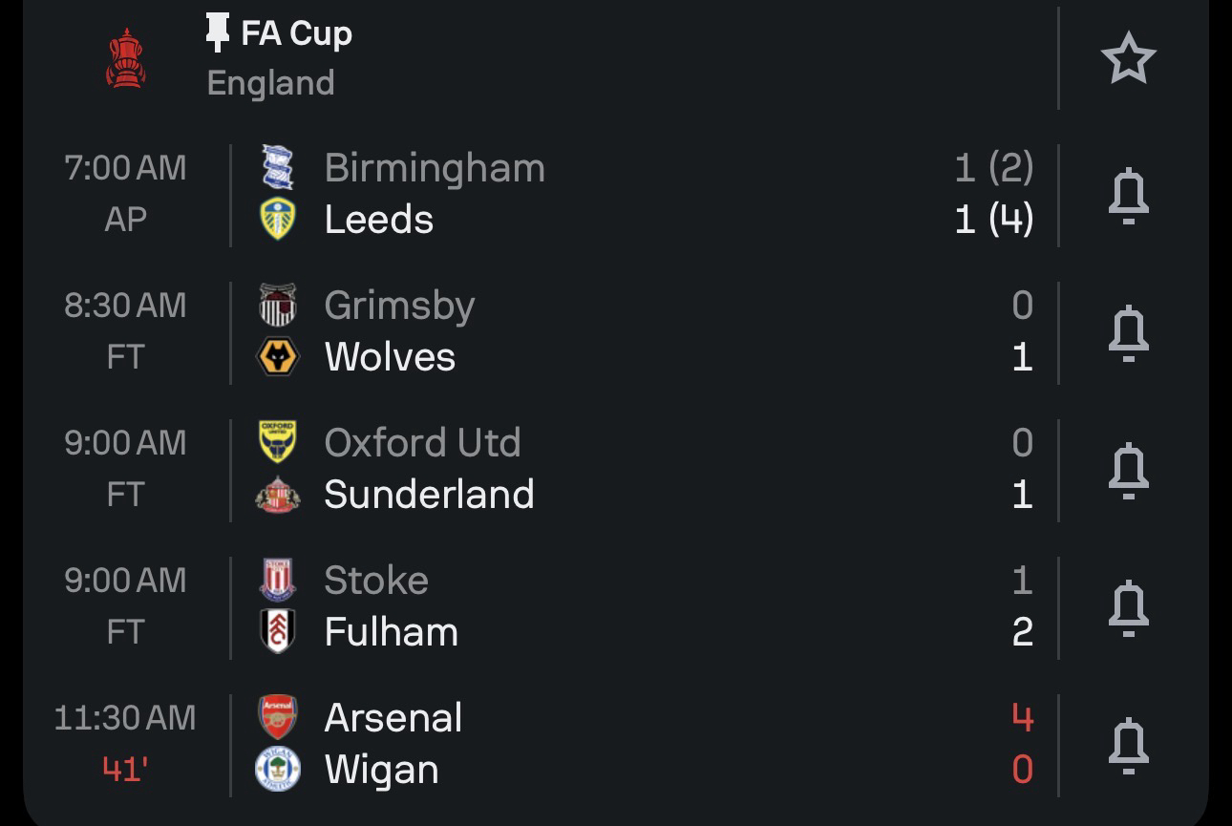Enable notifications for Arsenal vs Wigan
Image resolution: width=1232 pixels, height=826 pixels.
point(1128,745)
